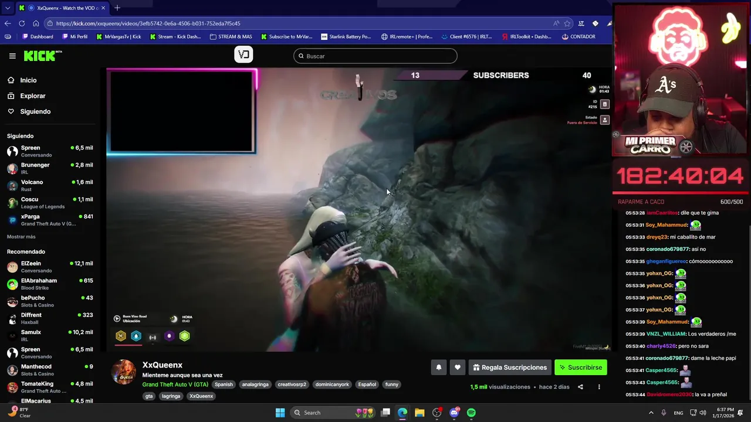Open TomateKing recommended channel
The height and width of the screenshot is (422, 751).
pos(50,387)
